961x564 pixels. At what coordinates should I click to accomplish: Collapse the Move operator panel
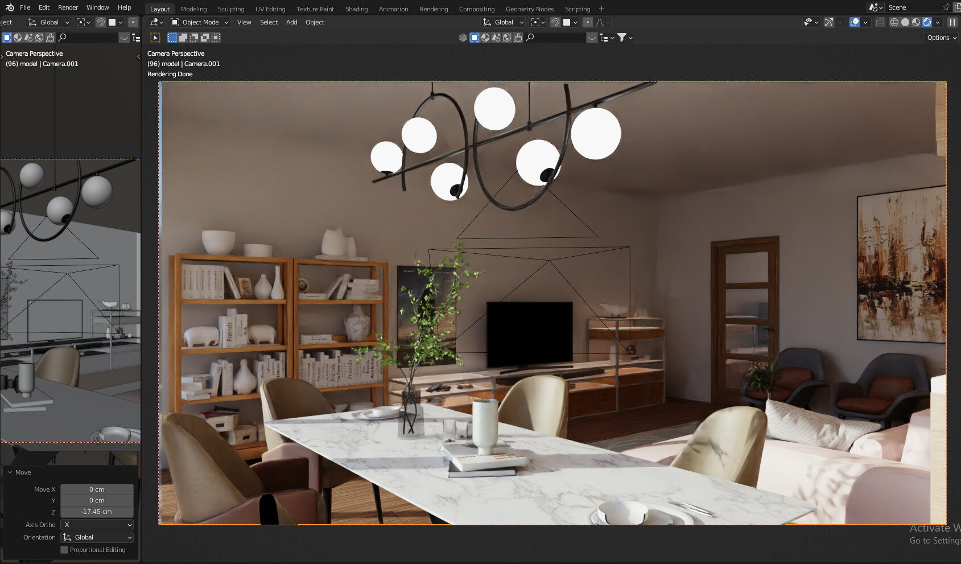[10, 472]
